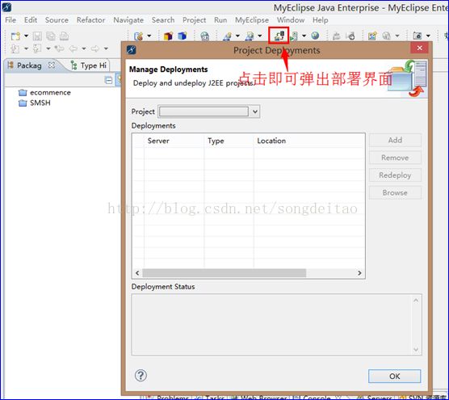The image size is (449, 400).
Task: Click the Save toolbar icon
Action: (x=37, y=36)
